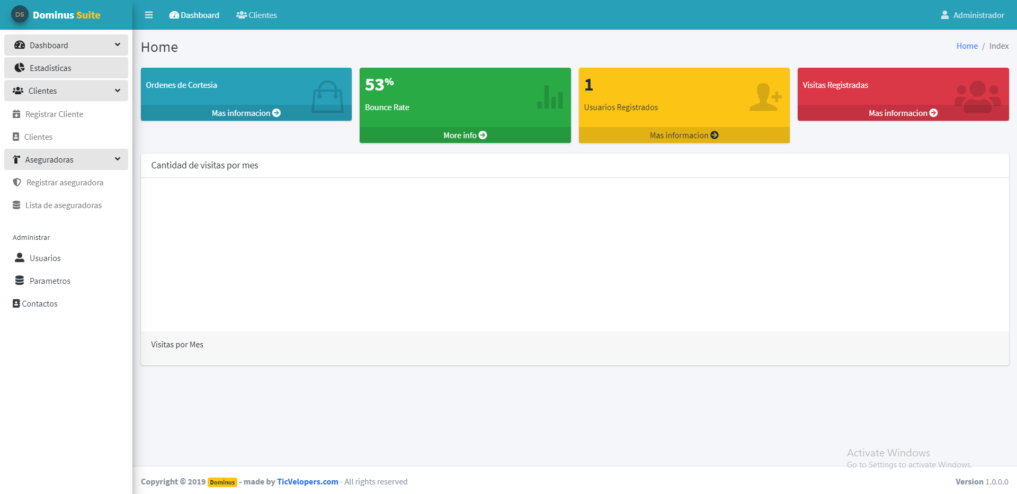The height and width of the screenshot is (494, 1017).
Task: Click More info on Bounce Rate card
Action: coord(465,135)
